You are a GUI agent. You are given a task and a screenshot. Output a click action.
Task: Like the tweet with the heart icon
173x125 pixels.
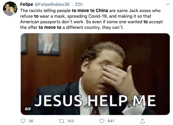pos(102,121)
